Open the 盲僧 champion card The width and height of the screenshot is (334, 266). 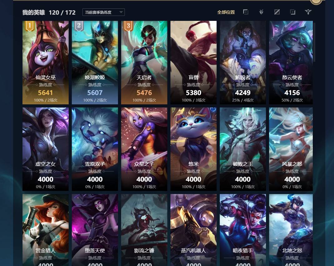pos(194,63)
